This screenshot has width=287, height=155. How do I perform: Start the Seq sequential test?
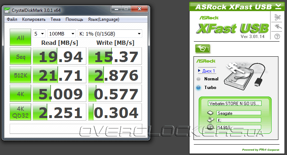20,56
